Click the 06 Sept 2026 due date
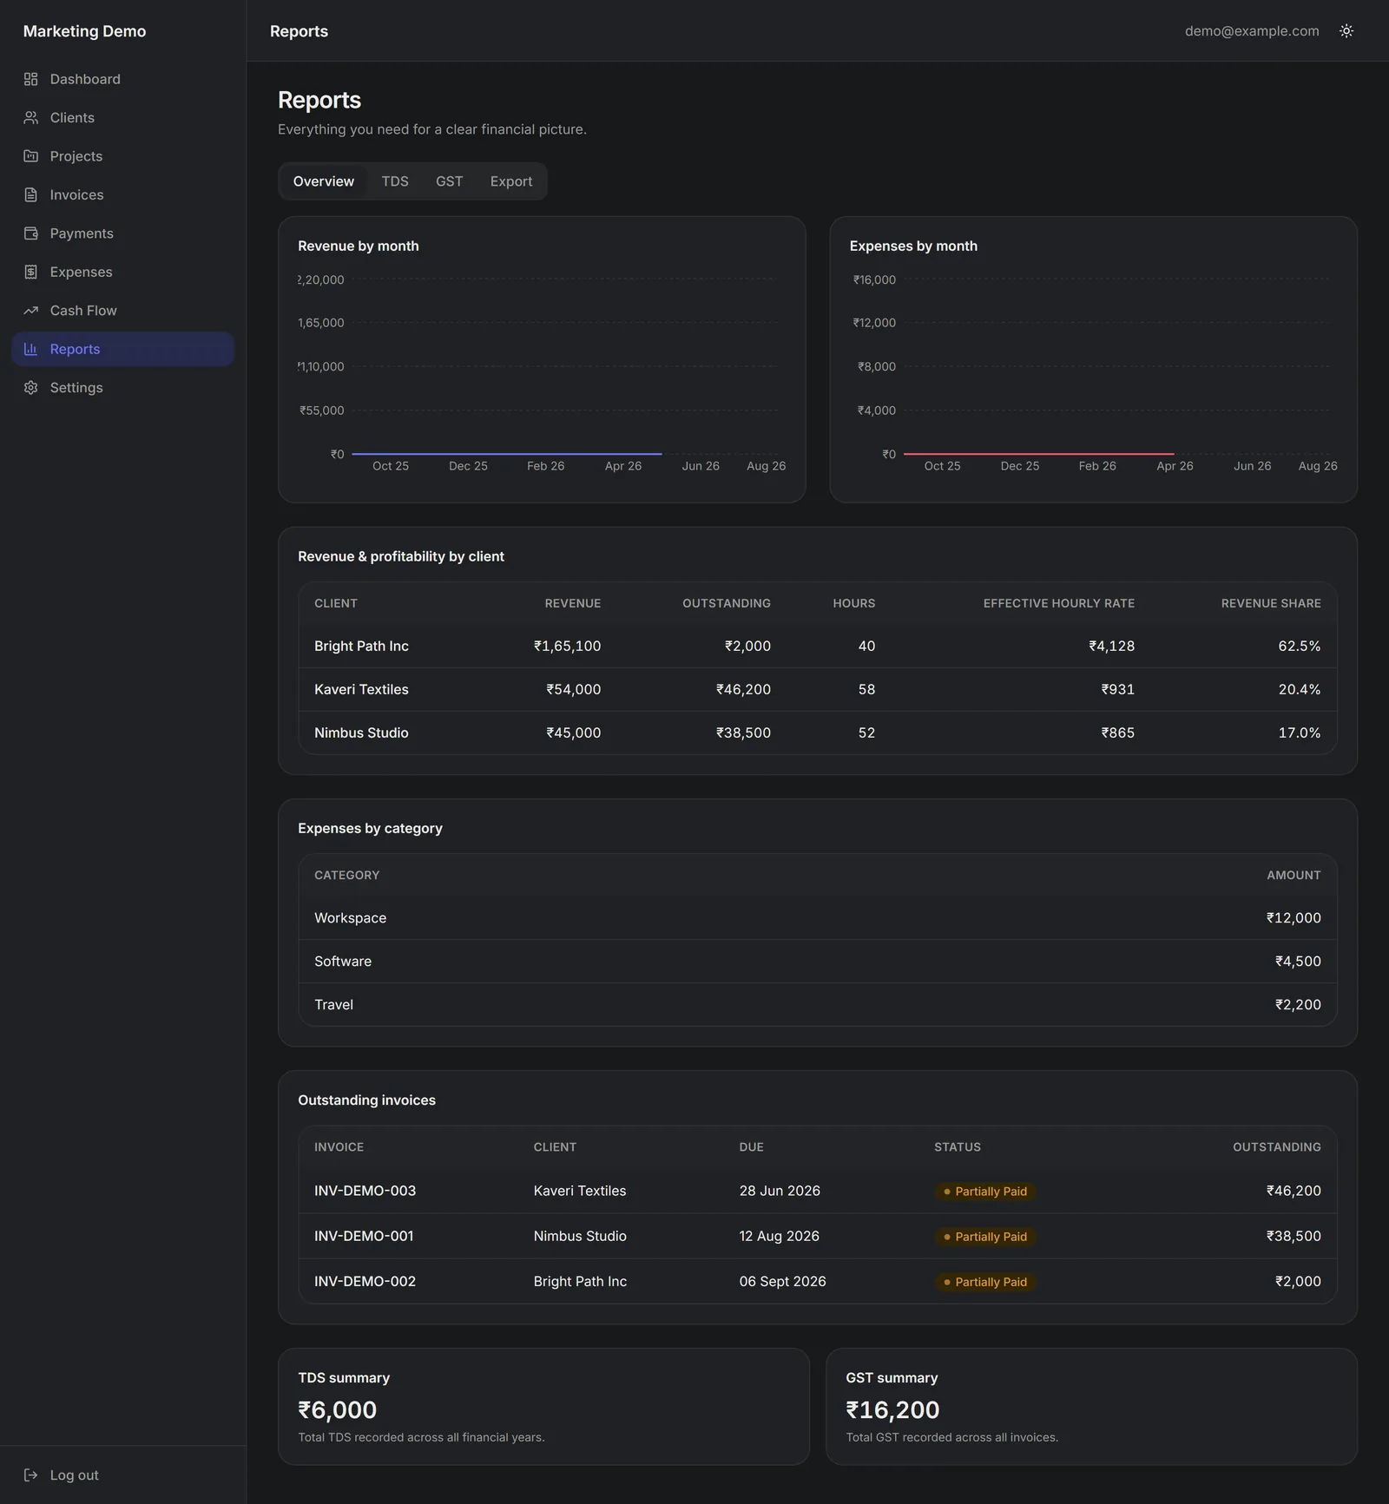Image resolution: width=1389 pixels, height=1504 pixels. pyautogui.click(x=782, y=1281)
